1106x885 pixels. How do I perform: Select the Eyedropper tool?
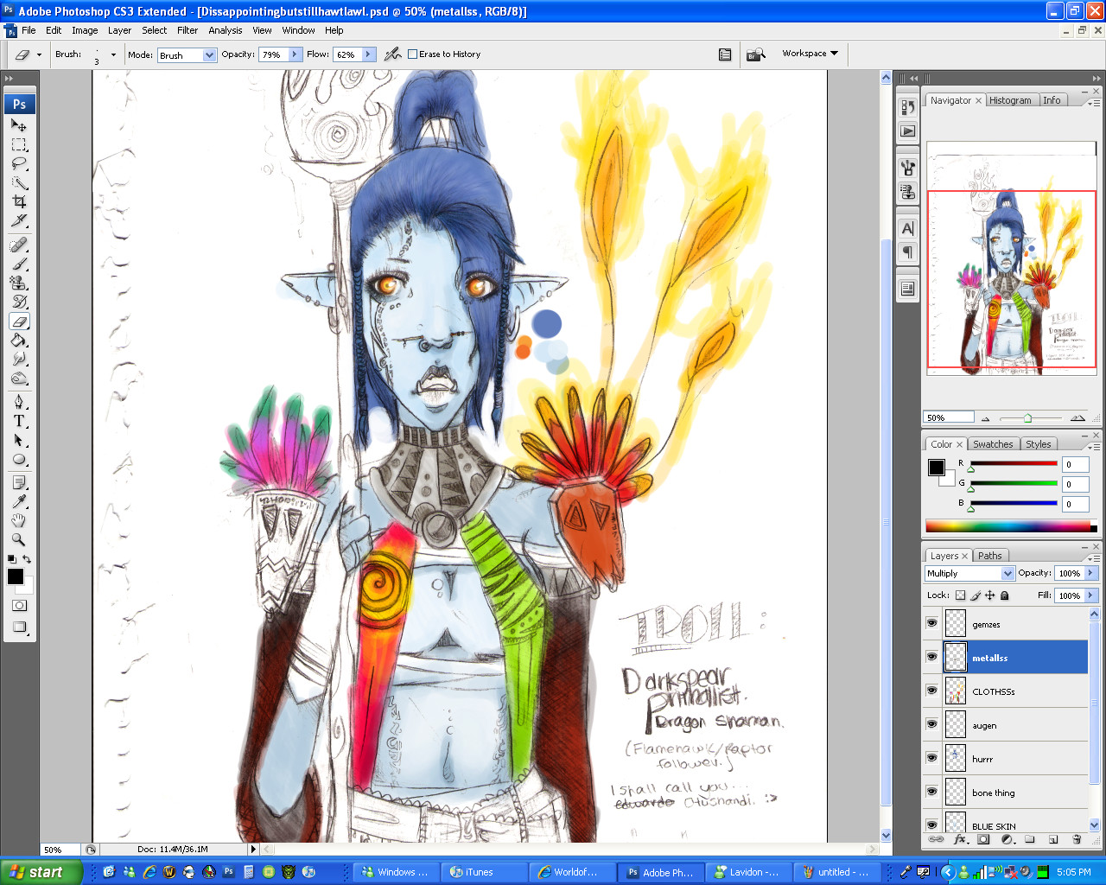(x=19, y=502)
